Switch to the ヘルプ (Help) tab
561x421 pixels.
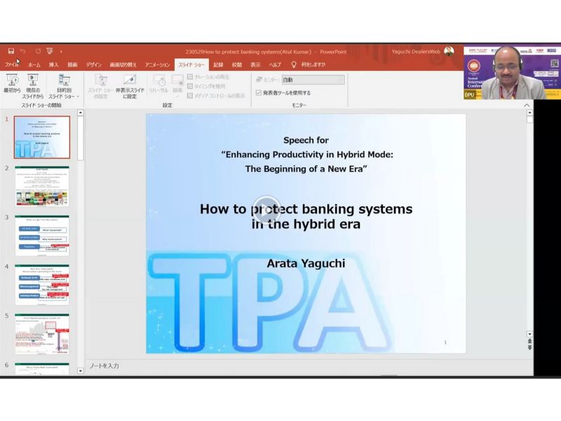point(275,65)
